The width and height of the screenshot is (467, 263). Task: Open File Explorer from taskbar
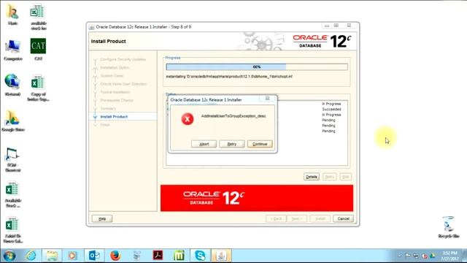(52, 256)
